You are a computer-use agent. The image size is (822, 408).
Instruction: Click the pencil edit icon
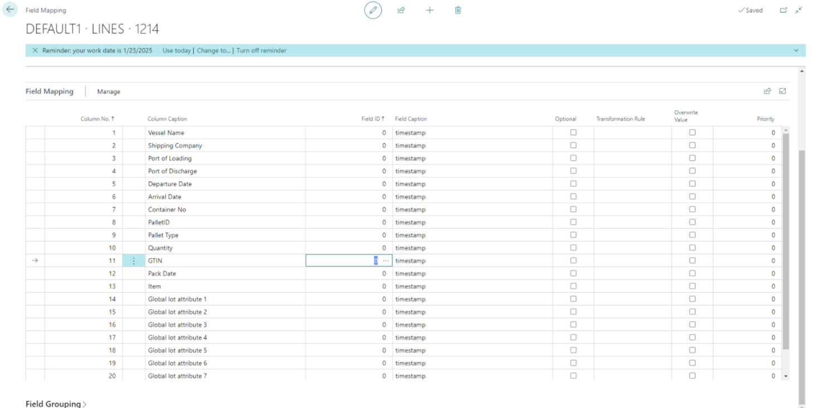[x=373, y=10]
